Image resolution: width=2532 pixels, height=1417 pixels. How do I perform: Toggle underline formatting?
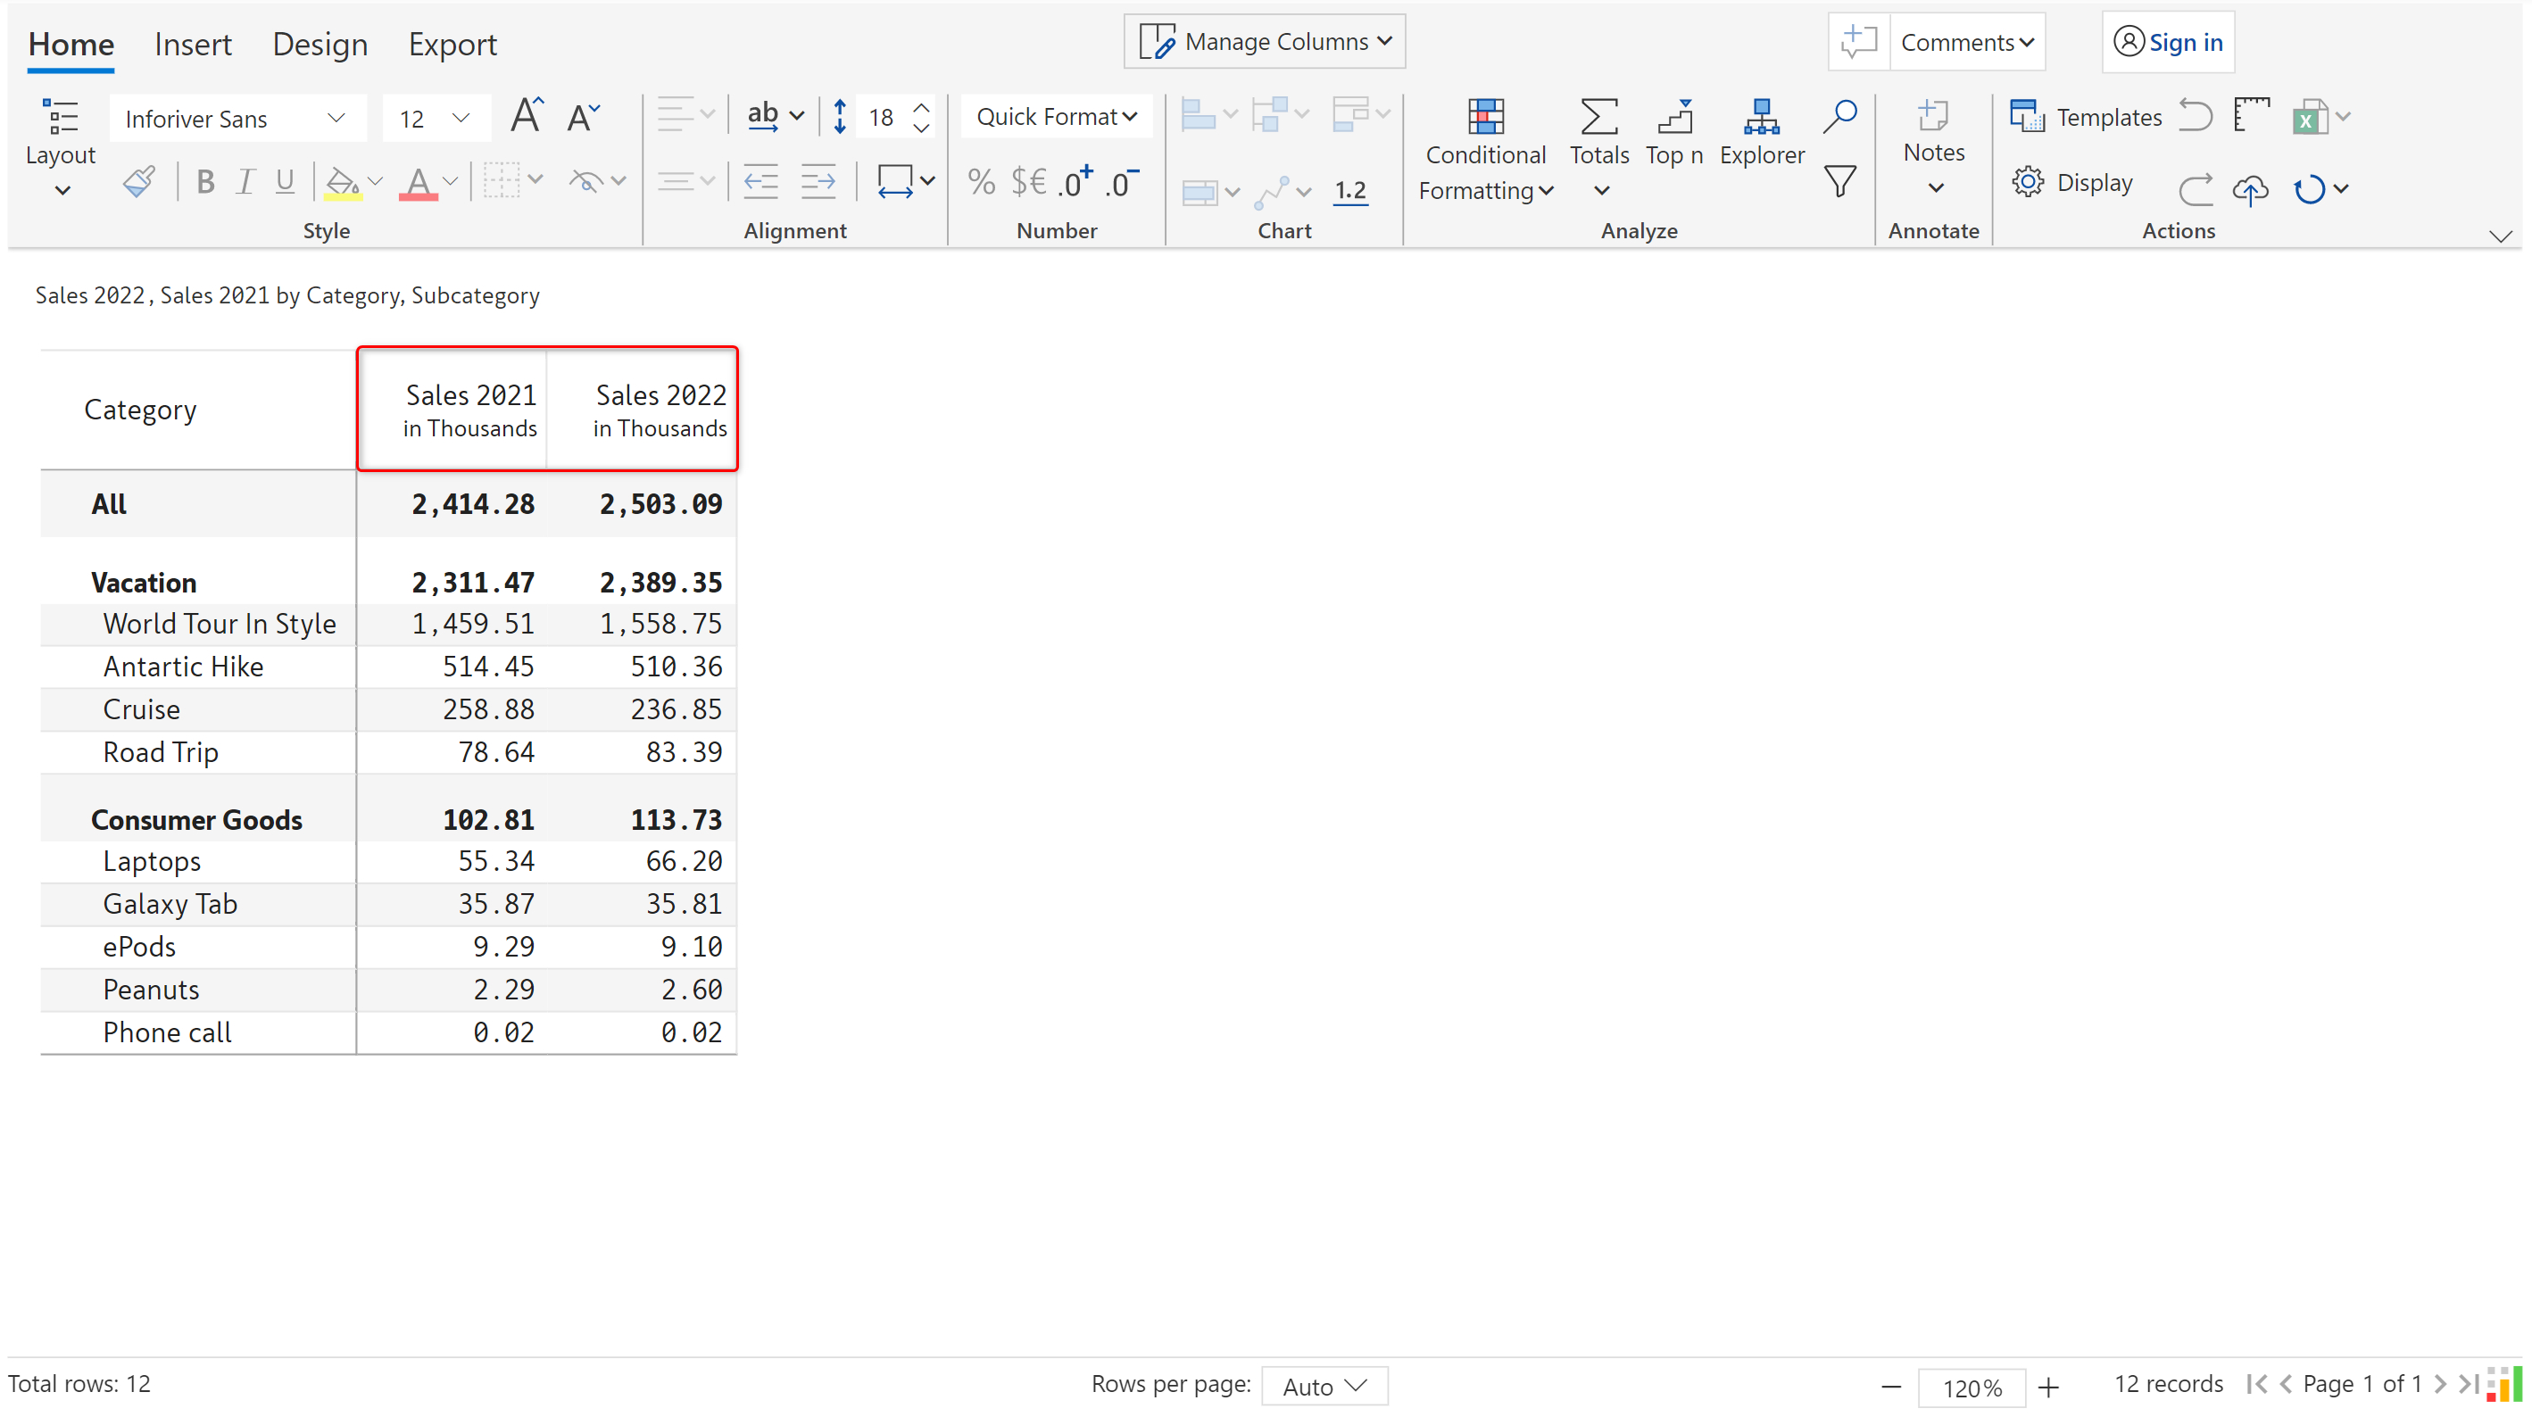[285, 182]
